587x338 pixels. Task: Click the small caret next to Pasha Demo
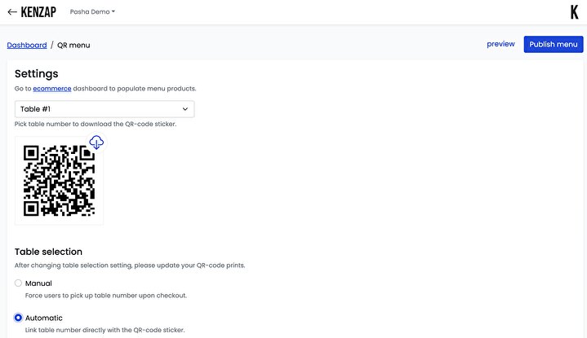(113, 12)
